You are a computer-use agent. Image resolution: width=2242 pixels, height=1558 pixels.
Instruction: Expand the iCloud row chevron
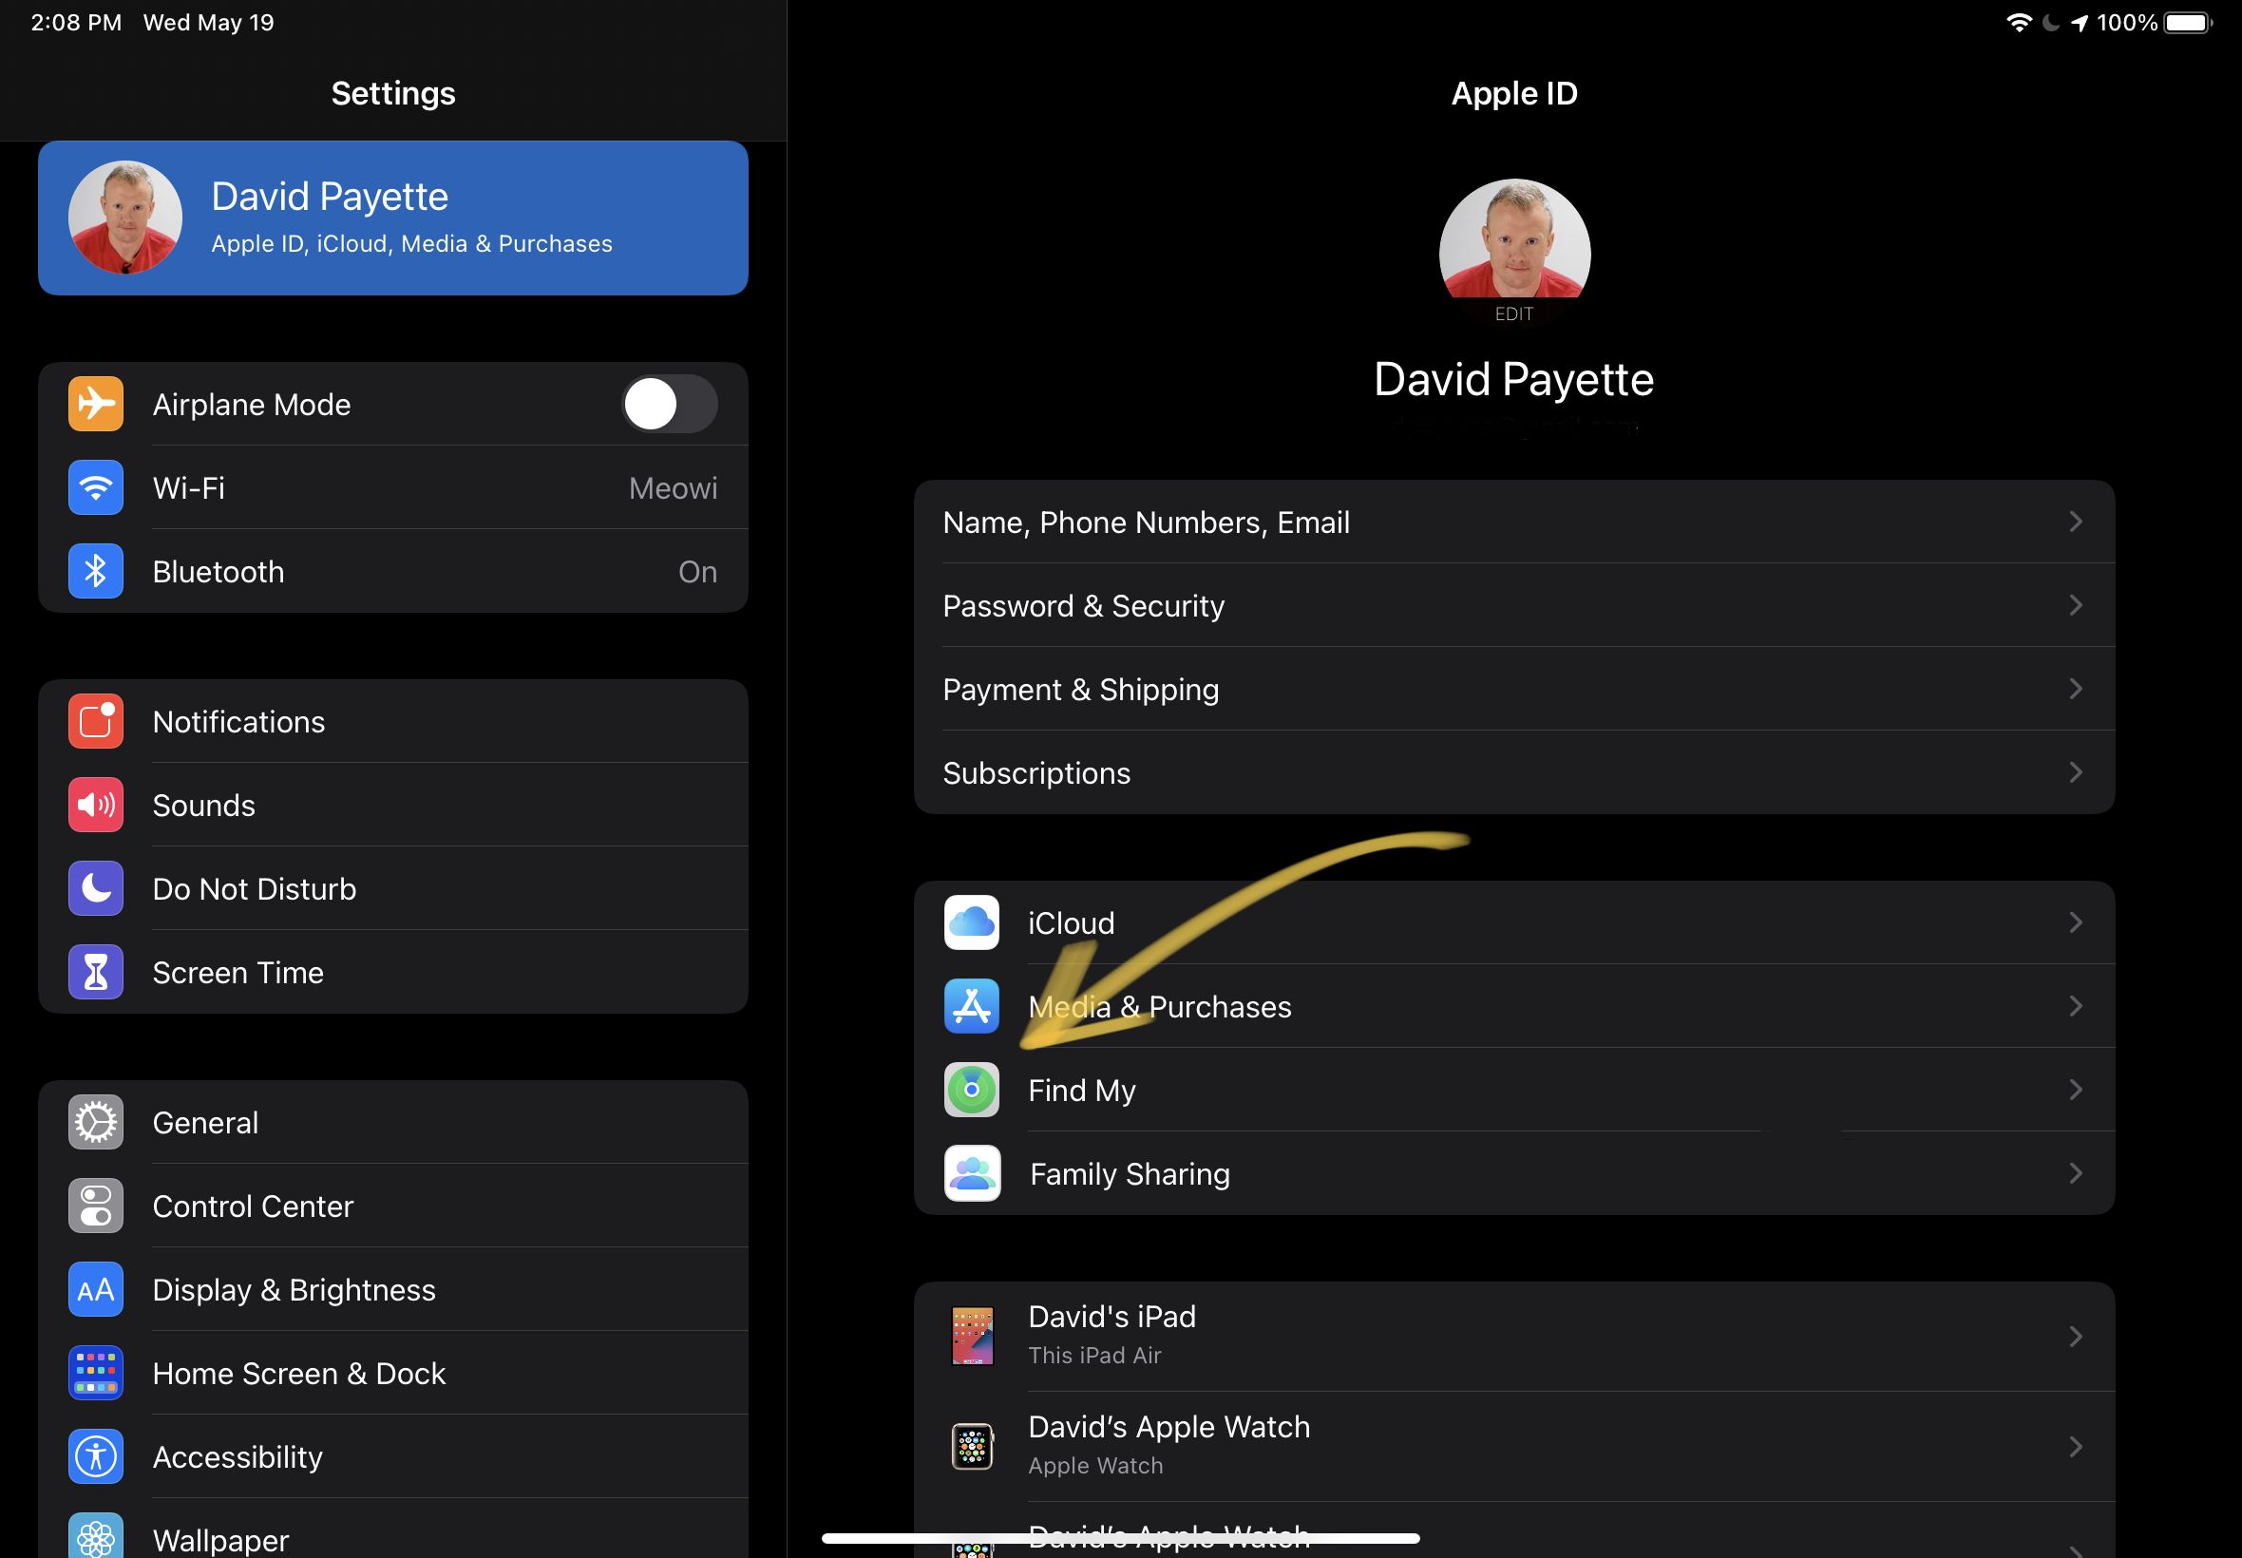pos(2076,922)
